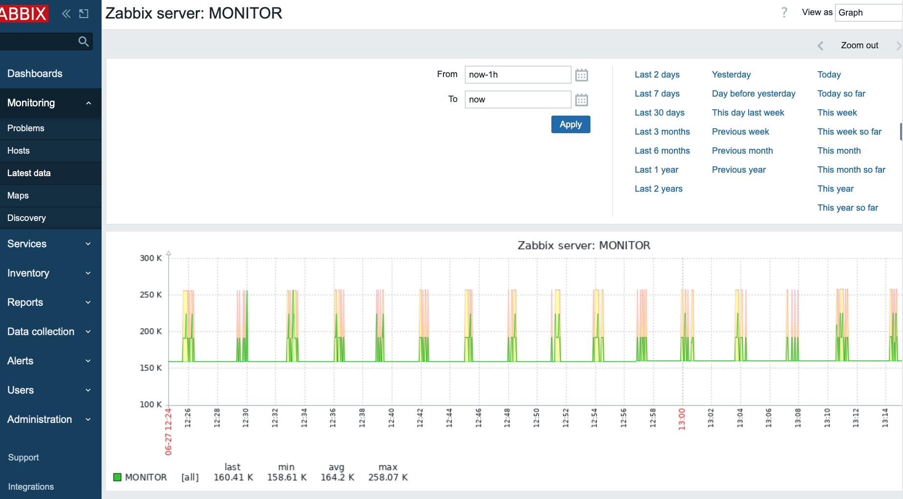Open the calendar picker for the From field
Viewport: 903px width, 499px height.
click(581, 75)
